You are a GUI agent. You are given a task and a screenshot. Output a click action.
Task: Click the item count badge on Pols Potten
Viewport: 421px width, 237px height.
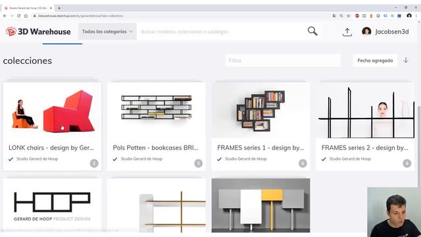click(199, 163)
